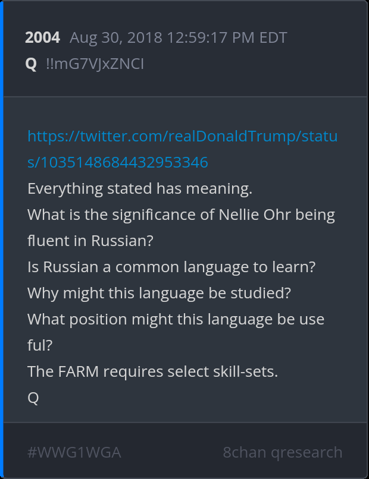Screen dimensions: 369x479
Task: Click the #WWG1WGA hashtag
Action: [74, 452]
